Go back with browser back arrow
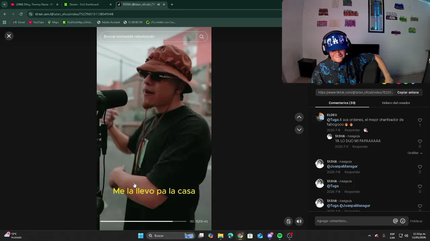Viewport: 430px width, 241px height. pos(5,14)
